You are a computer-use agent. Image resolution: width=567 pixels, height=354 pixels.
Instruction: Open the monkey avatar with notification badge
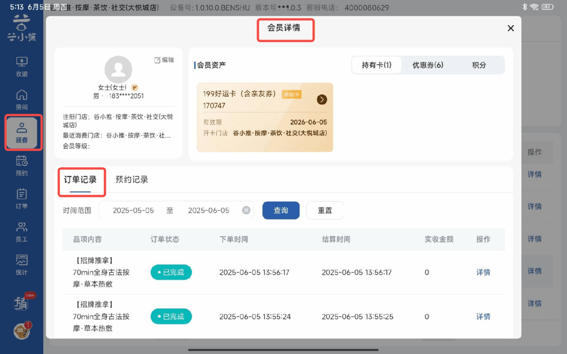[22, 330]
